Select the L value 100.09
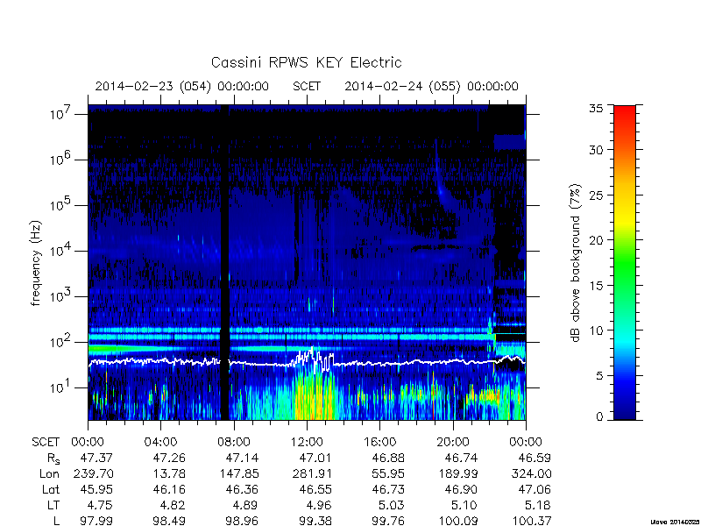 (x=457, y=521)
